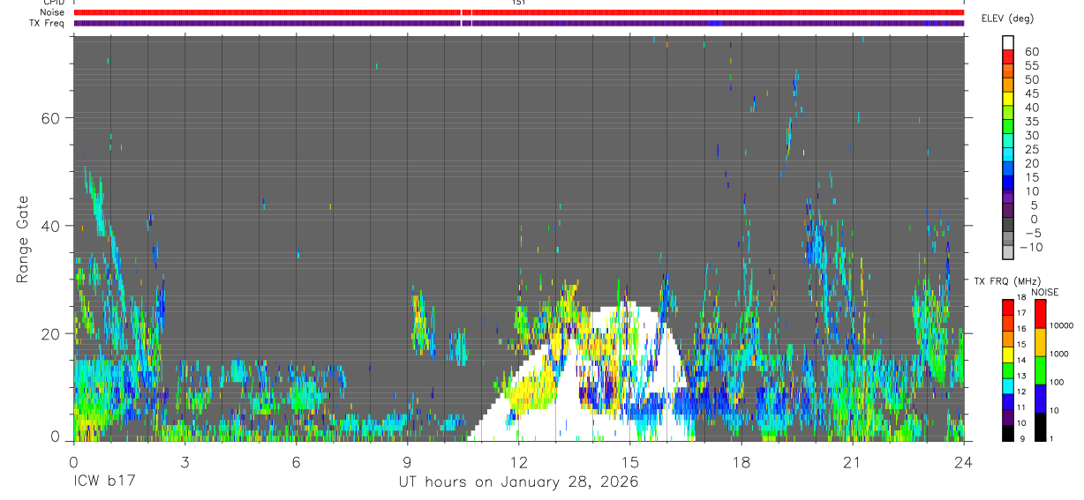Click the x-axis tick label '15'

coord(629,462)
